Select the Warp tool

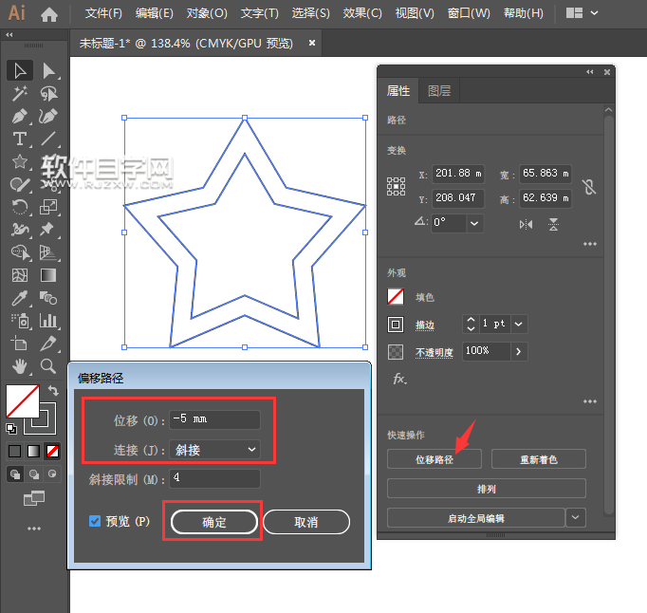[19, 229]
